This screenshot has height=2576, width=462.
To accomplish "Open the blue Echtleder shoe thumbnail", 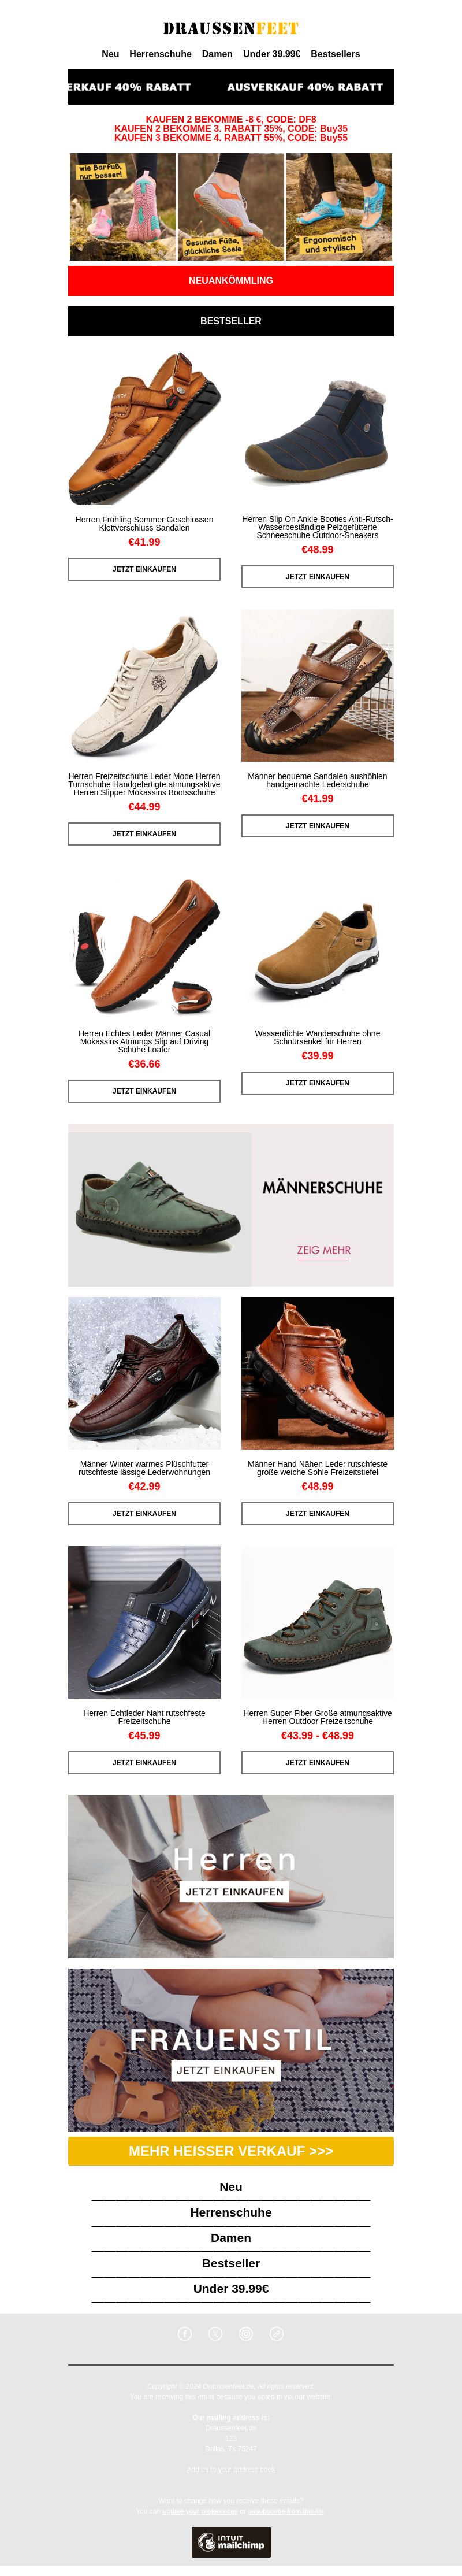I will coord(144,1622).
